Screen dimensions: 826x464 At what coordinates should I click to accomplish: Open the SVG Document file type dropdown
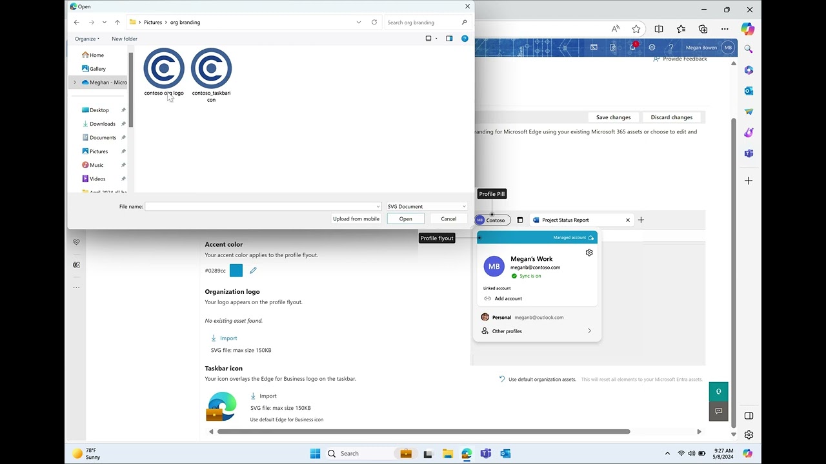point(427,206)
